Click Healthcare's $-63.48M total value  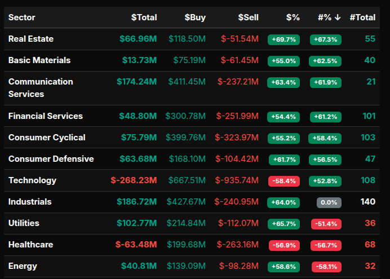tap(136, 245)
